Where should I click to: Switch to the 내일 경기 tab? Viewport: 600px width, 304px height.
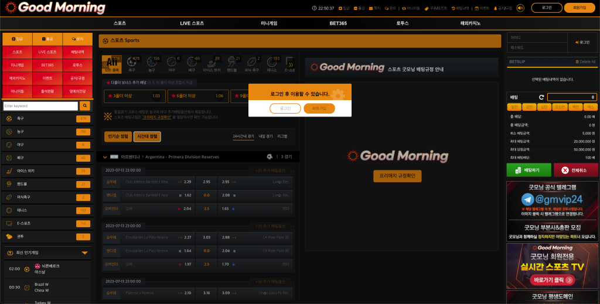[265, 136]
